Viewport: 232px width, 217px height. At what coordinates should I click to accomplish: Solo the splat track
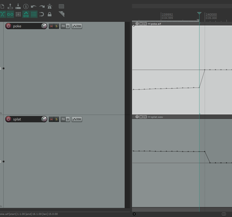[x=56, y=119]
